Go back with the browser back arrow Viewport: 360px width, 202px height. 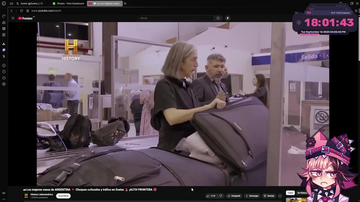point(12,11)
